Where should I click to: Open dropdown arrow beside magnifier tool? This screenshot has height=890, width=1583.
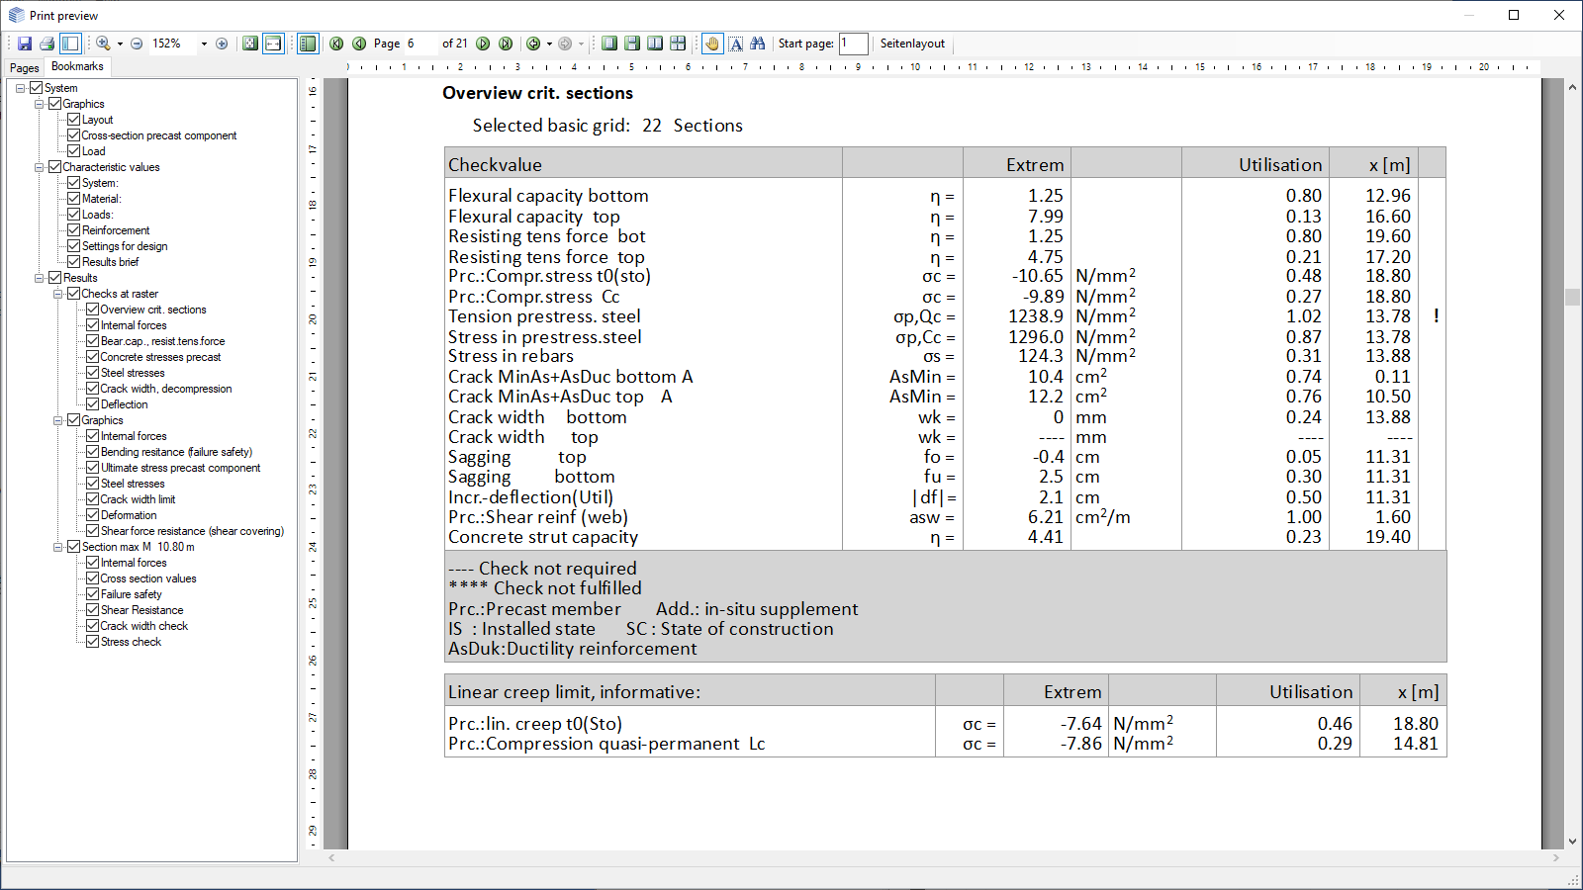[x=120, y=44]
